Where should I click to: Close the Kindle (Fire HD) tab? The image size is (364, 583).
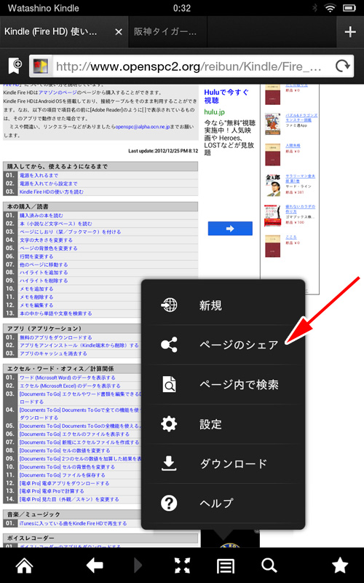point(119,32)
